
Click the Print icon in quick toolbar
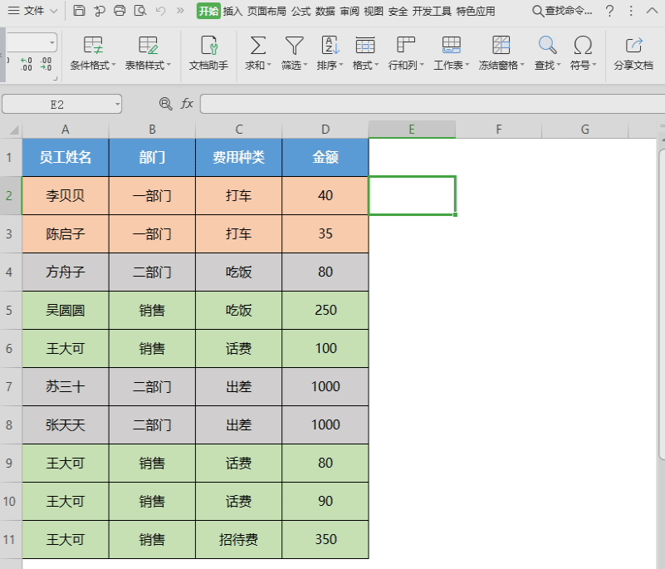coord(120,11)
